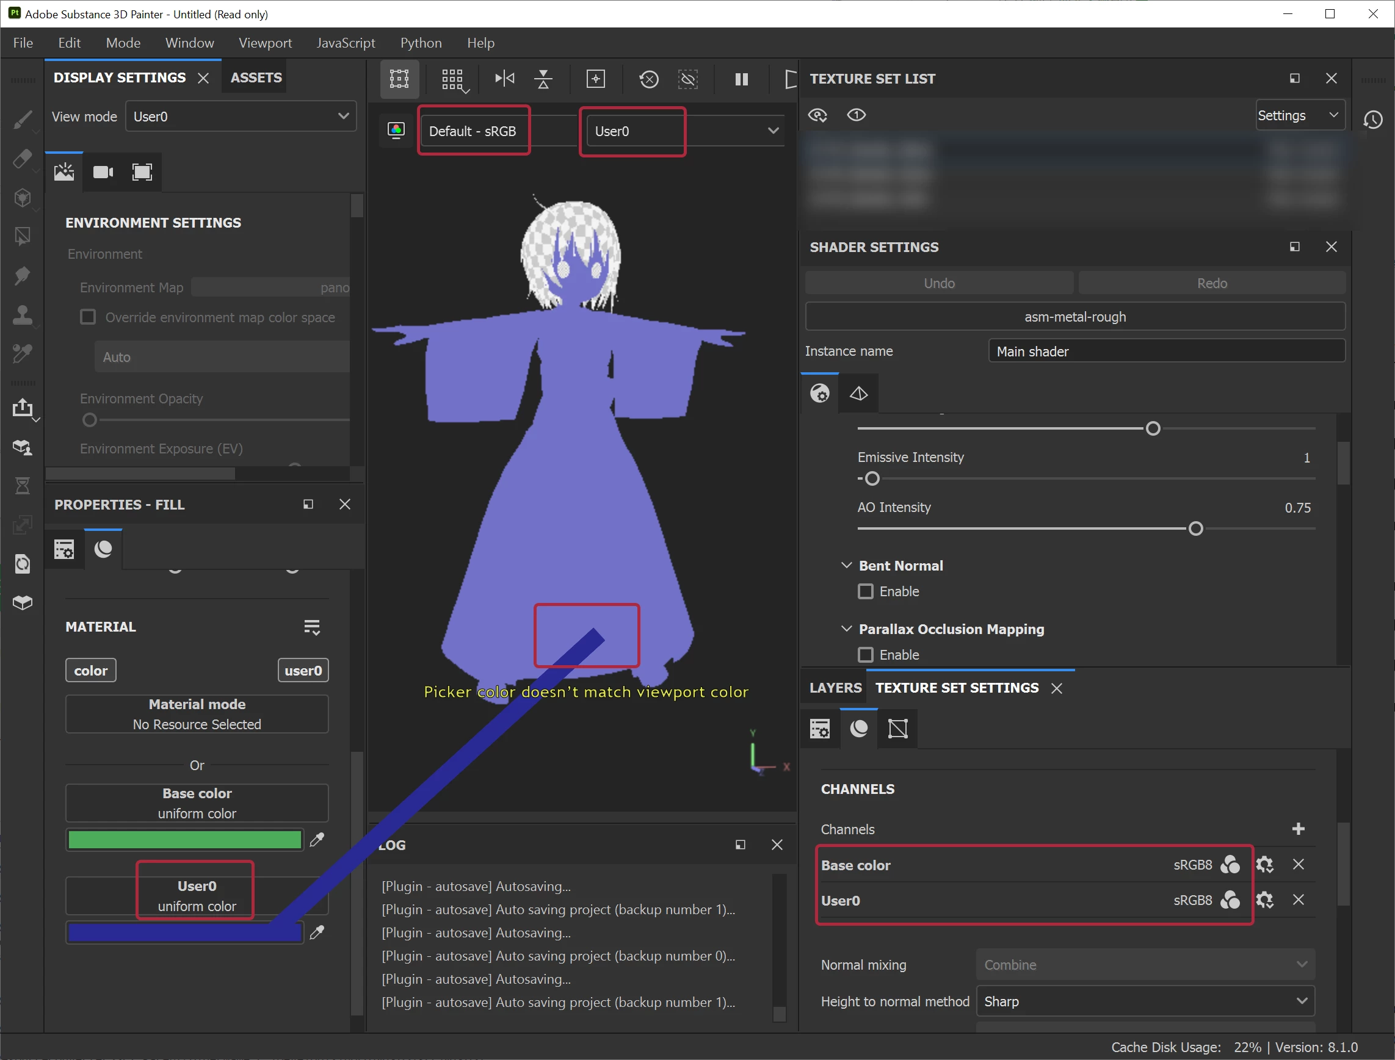Switch to the LAYERS tab
Screen dimensions: 1395x1060
(x=835, y=688)
